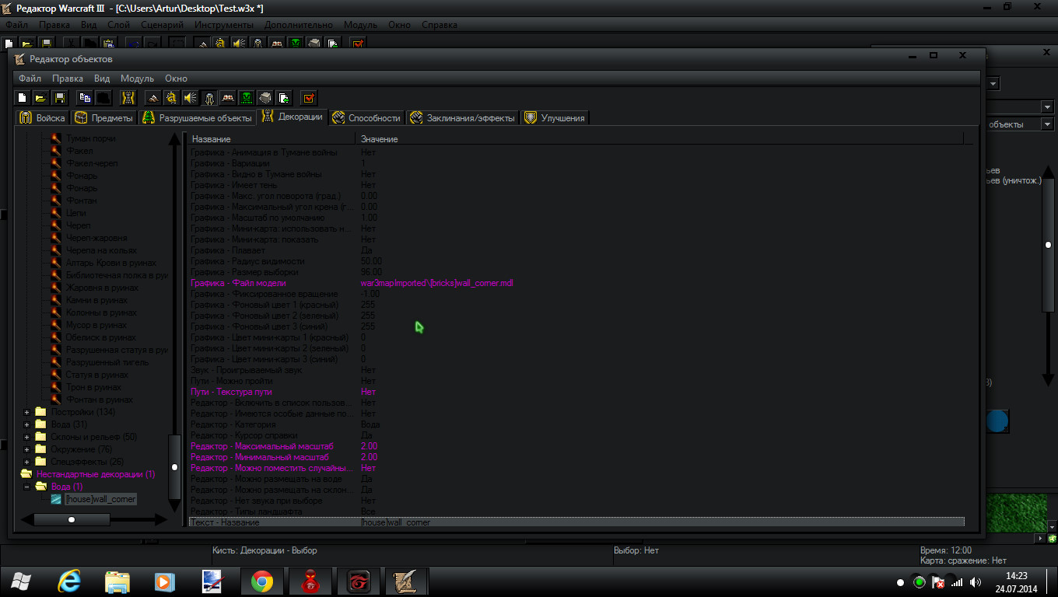Open the Campaign Editor toolbar icon
The width and height of the screenshot is (1058, 597).
click(x=227, y=98)
